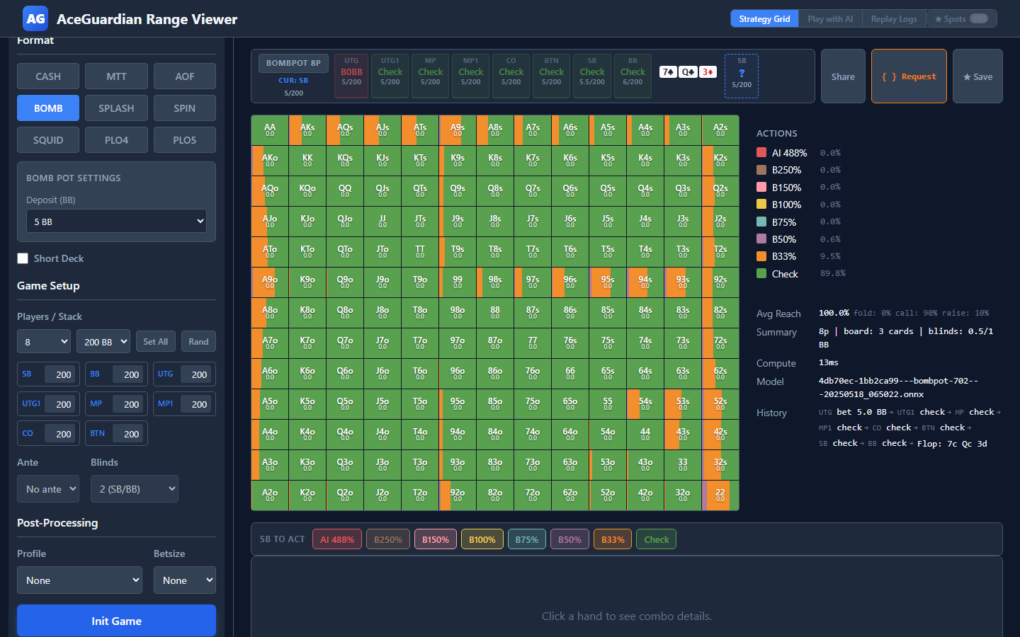Click the AG logo icon
This screenshot has height=637, width=1020.
pos(35,18)
